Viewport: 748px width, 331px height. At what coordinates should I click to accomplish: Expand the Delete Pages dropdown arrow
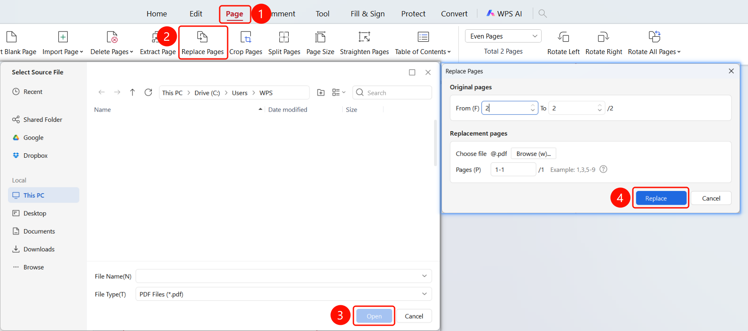(x=132, y=52)
